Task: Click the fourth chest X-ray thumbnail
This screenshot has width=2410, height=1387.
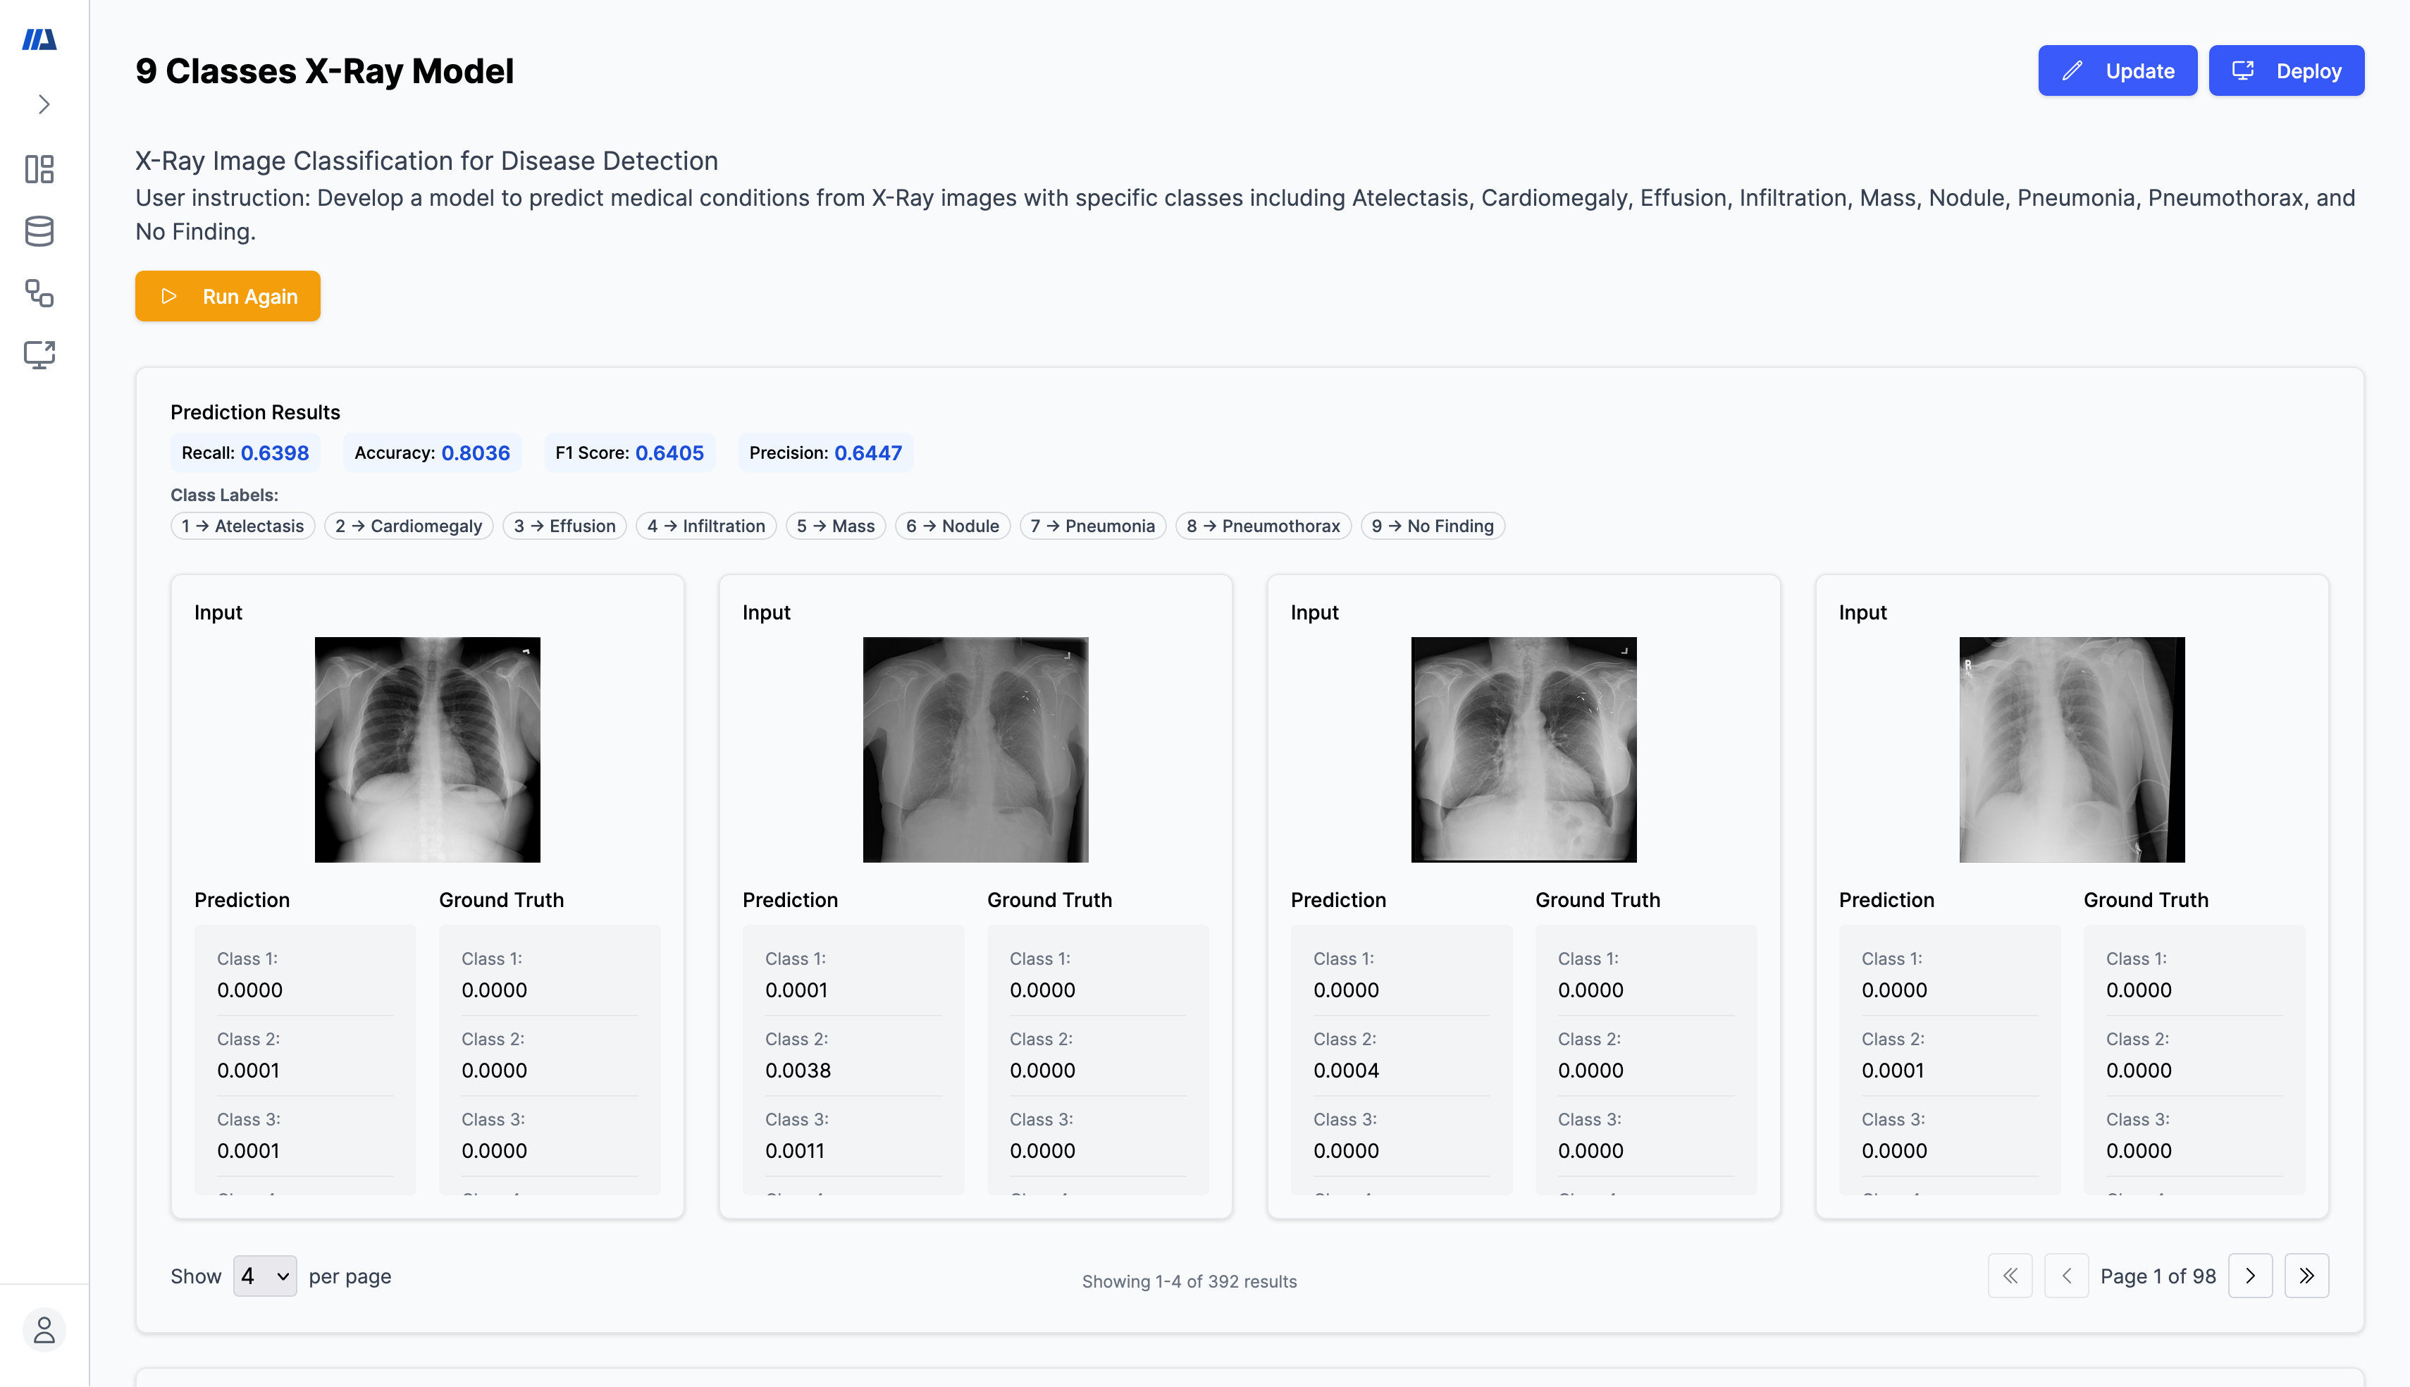Action: (2071, 750)
